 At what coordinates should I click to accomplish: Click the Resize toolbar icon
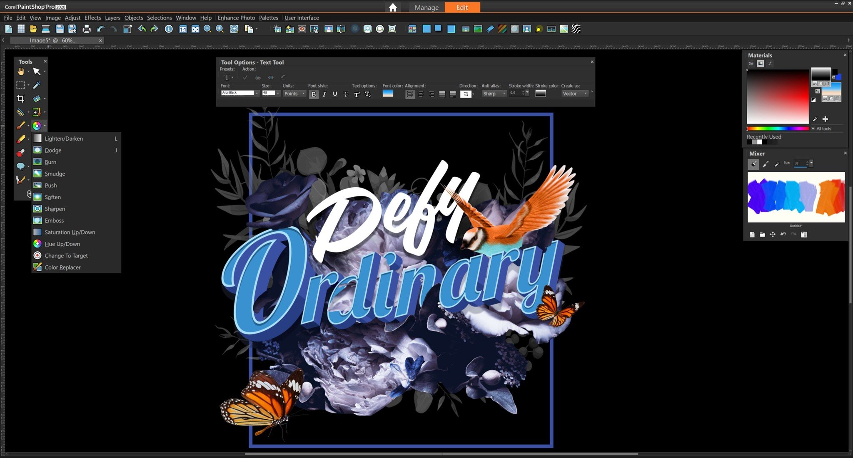click(127, 29)
